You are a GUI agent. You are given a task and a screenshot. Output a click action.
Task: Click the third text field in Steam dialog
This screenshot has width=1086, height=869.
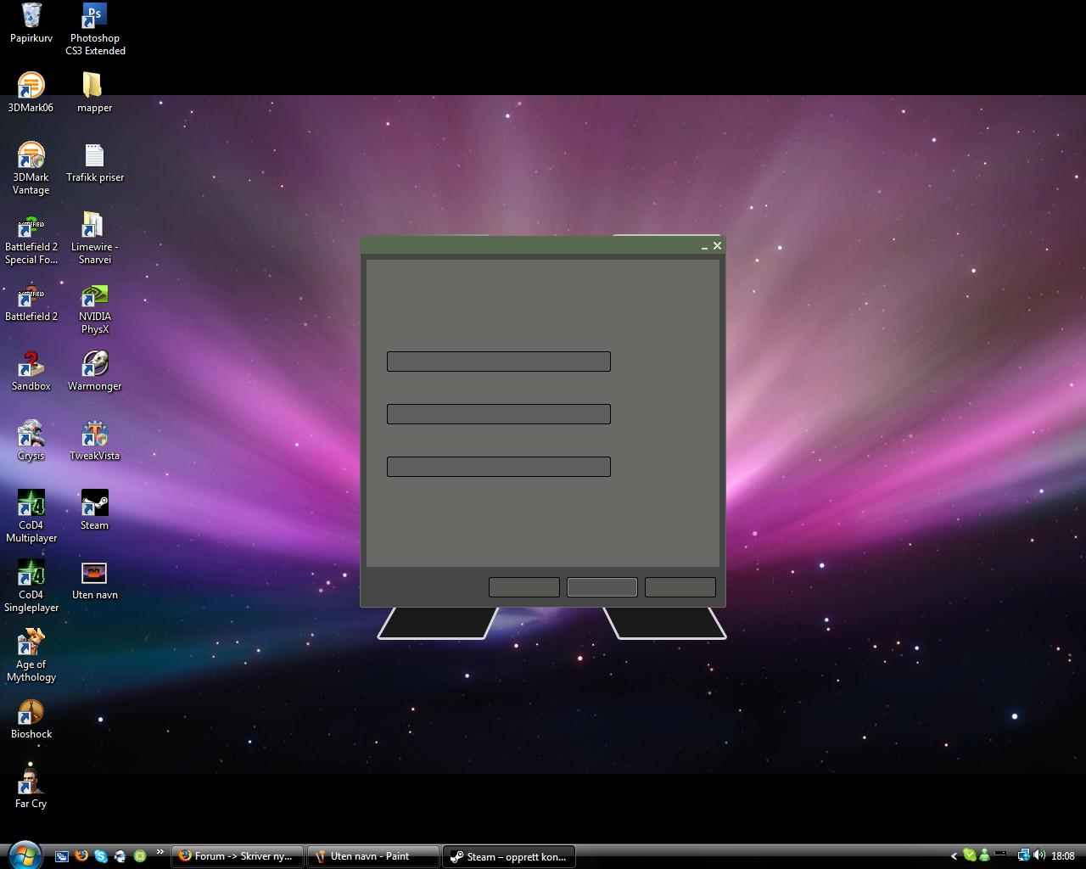coord(499,467)
